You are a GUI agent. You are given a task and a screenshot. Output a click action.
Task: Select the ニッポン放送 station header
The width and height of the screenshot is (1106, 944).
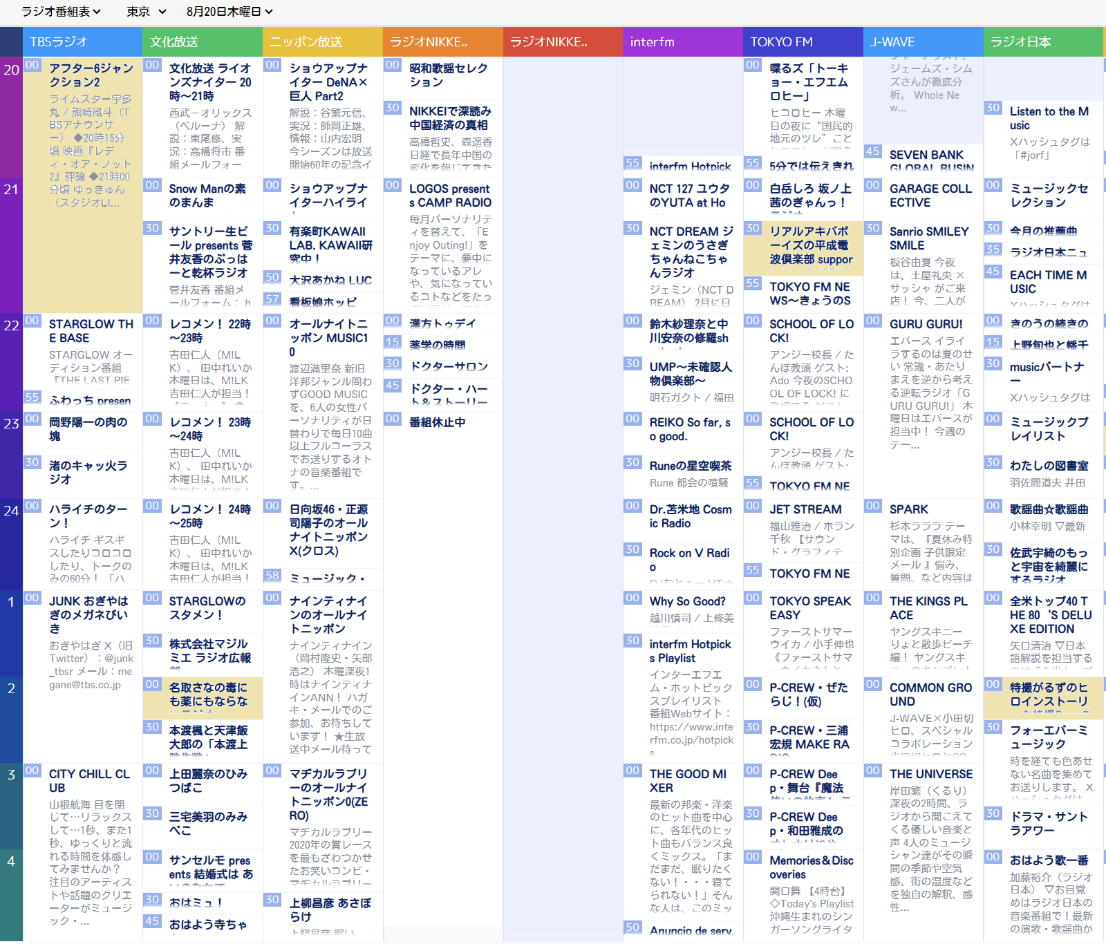[323, 42]
